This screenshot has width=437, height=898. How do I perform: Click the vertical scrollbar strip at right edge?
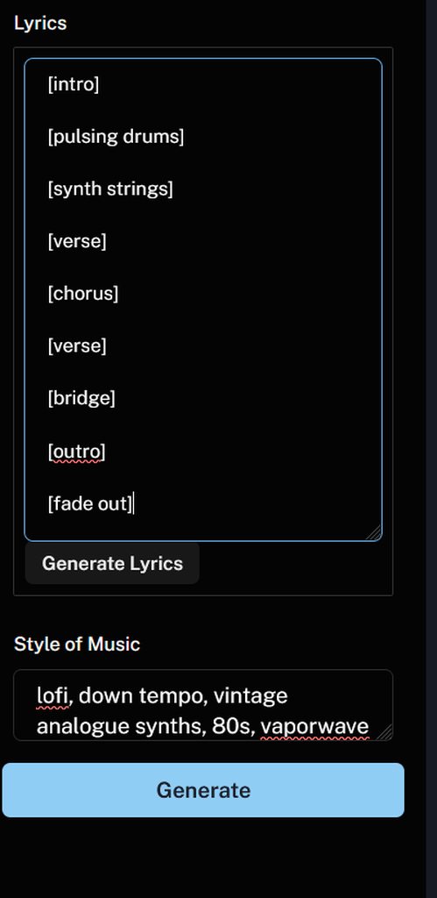[431, 449]
